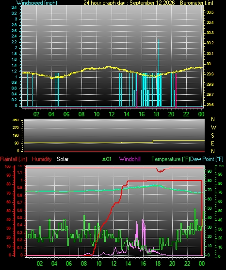This screenshot has width=226, height=270.
Task: Click the 270 wind direction scale value
Action: [16, 128]
